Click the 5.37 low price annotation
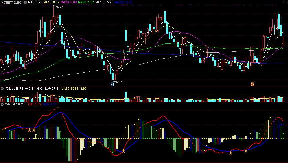Image resolution: width=288 pixels, height=163 pixels. [x=119, y=82]
